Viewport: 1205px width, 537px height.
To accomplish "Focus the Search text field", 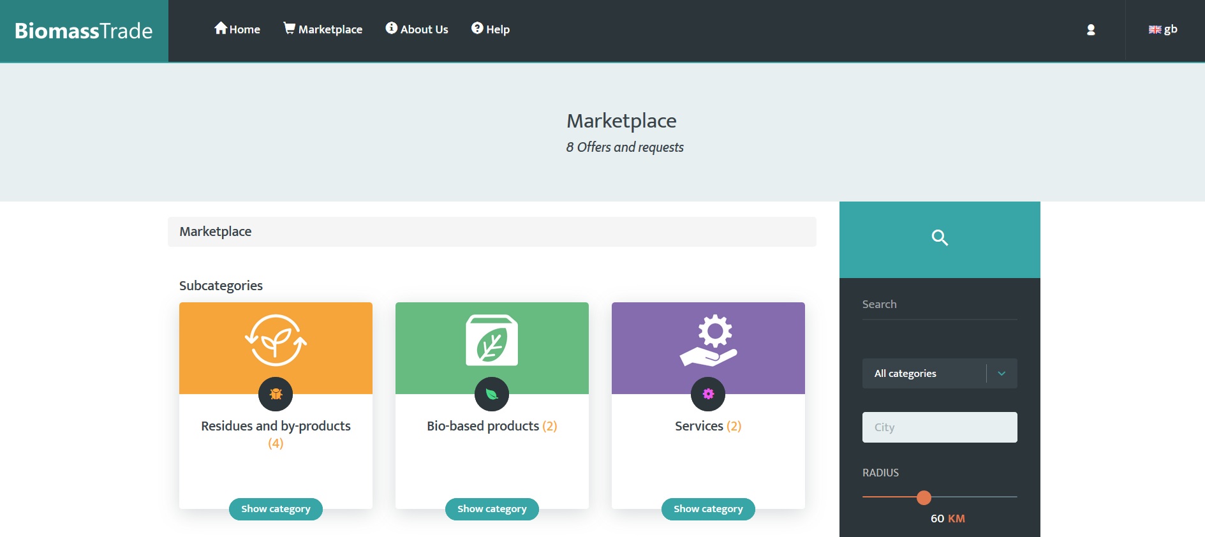I will 940,305.
